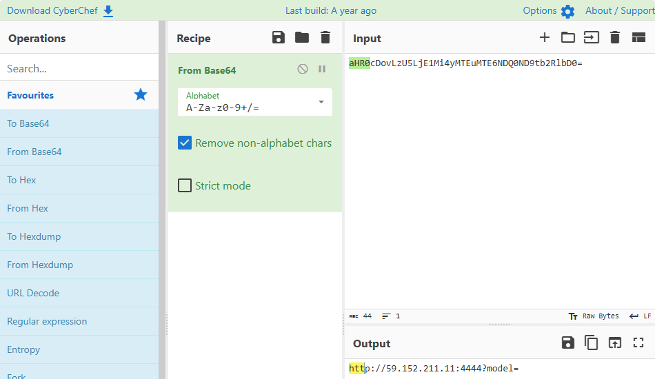Select the From Hexdump operation

click(x=79, y=265)
